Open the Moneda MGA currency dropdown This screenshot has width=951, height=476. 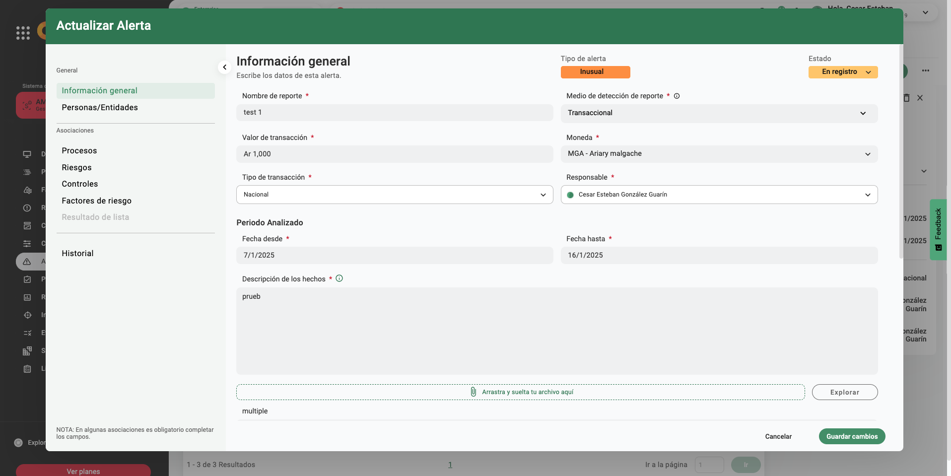click(719, 154)
